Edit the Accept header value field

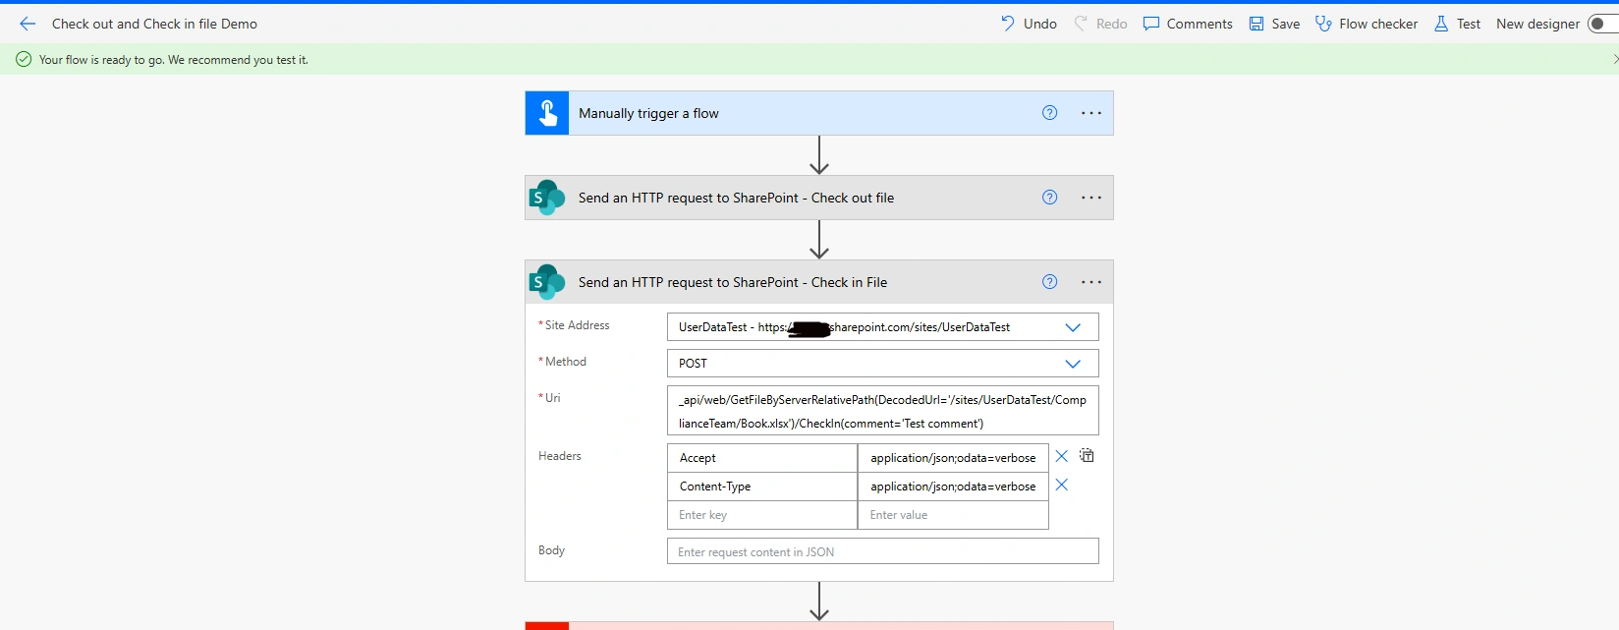tap(953, 458)
